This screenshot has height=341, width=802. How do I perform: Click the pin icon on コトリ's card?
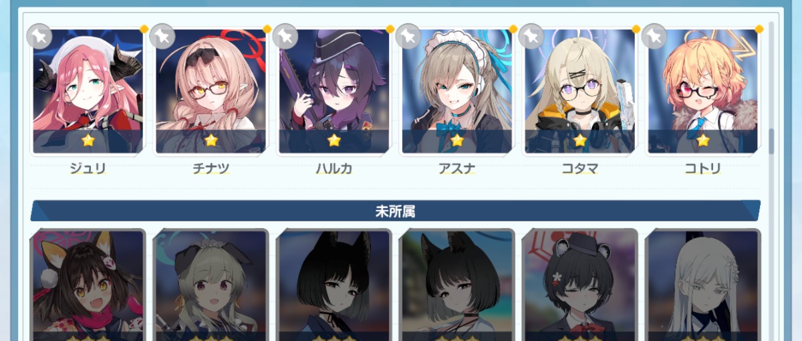click(654, 36)
